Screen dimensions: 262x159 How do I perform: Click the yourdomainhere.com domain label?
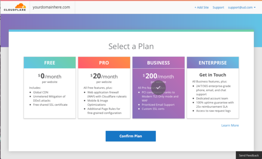[51, 7]
